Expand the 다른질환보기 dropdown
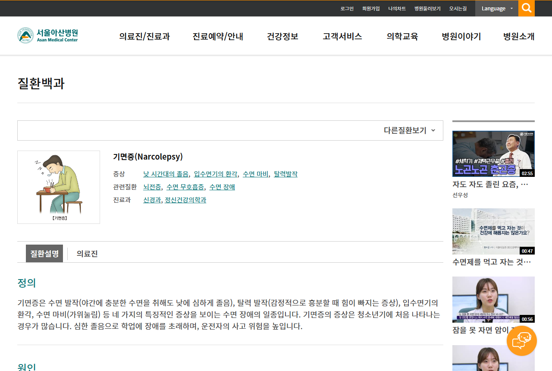 (409, 130)
